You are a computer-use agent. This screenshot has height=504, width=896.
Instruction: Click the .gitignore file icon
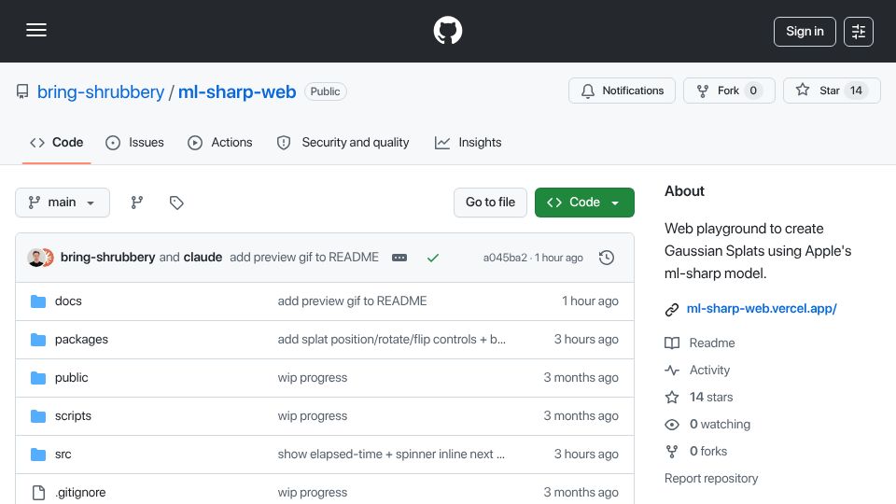[38, 493]
